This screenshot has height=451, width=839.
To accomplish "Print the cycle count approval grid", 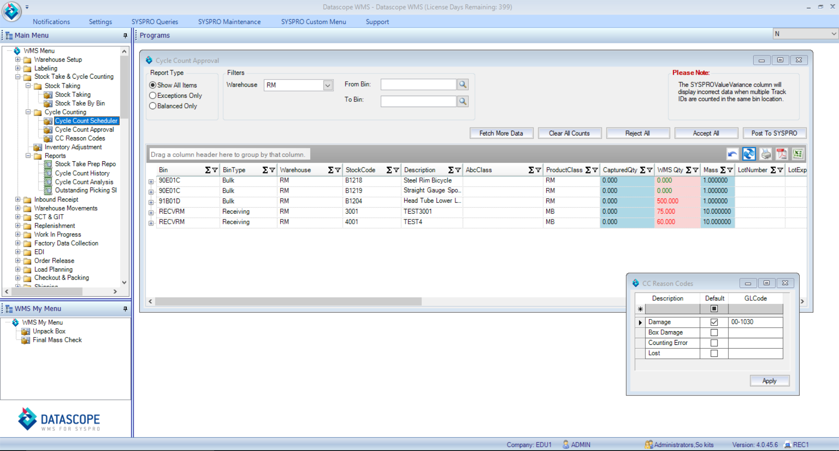I will (766, 154).
